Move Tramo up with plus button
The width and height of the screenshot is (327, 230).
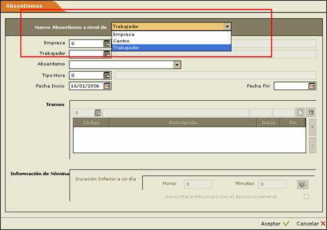313,127
